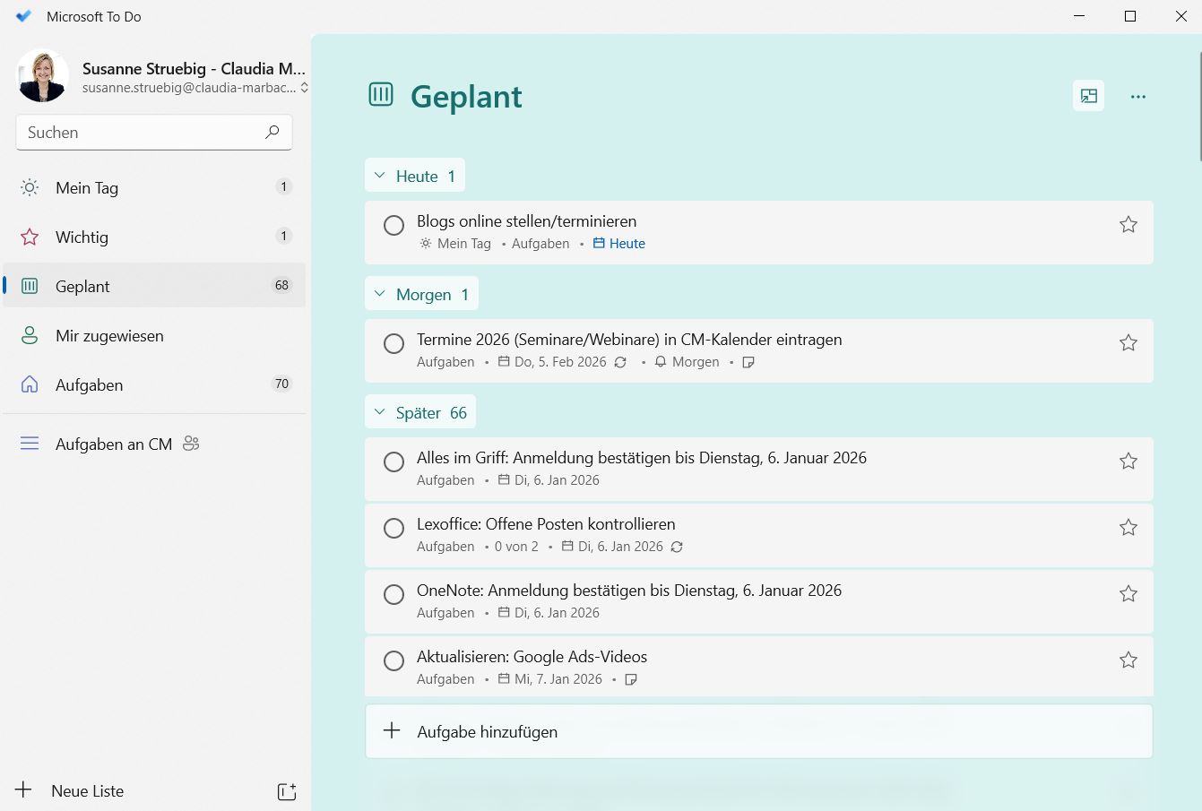Collapse the 'Morgen' group
The height and width of the screenshot is (811, 1202).
421,294
